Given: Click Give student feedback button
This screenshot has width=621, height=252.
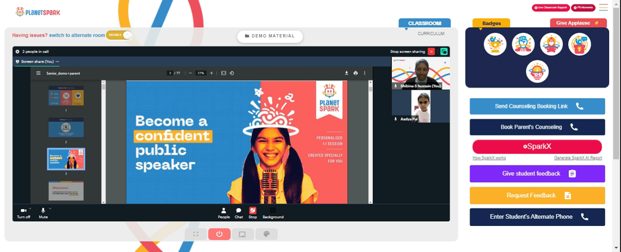Looking at the screenshot, I should (537, 174).
